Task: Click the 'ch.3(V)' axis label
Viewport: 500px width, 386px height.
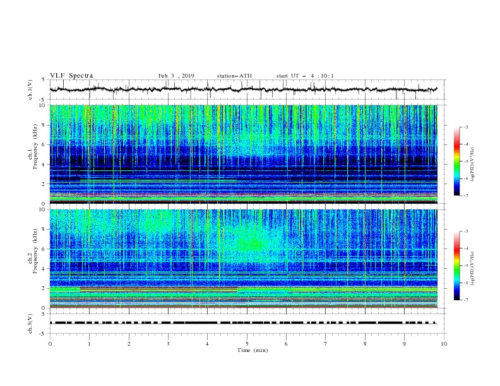Action: point(30,324)
